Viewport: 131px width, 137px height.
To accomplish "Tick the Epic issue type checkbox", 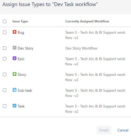I will pos(4,58).
